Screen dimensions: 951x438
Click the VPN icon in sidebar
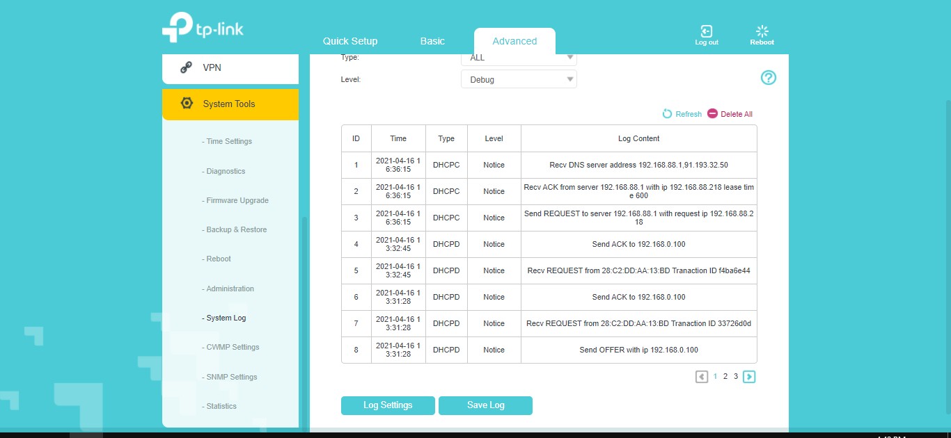[x=186, y=67]
